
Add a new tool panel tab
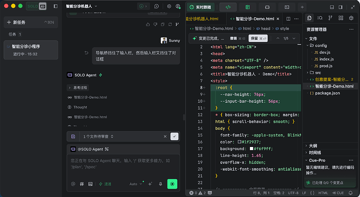tap(302, 7)
